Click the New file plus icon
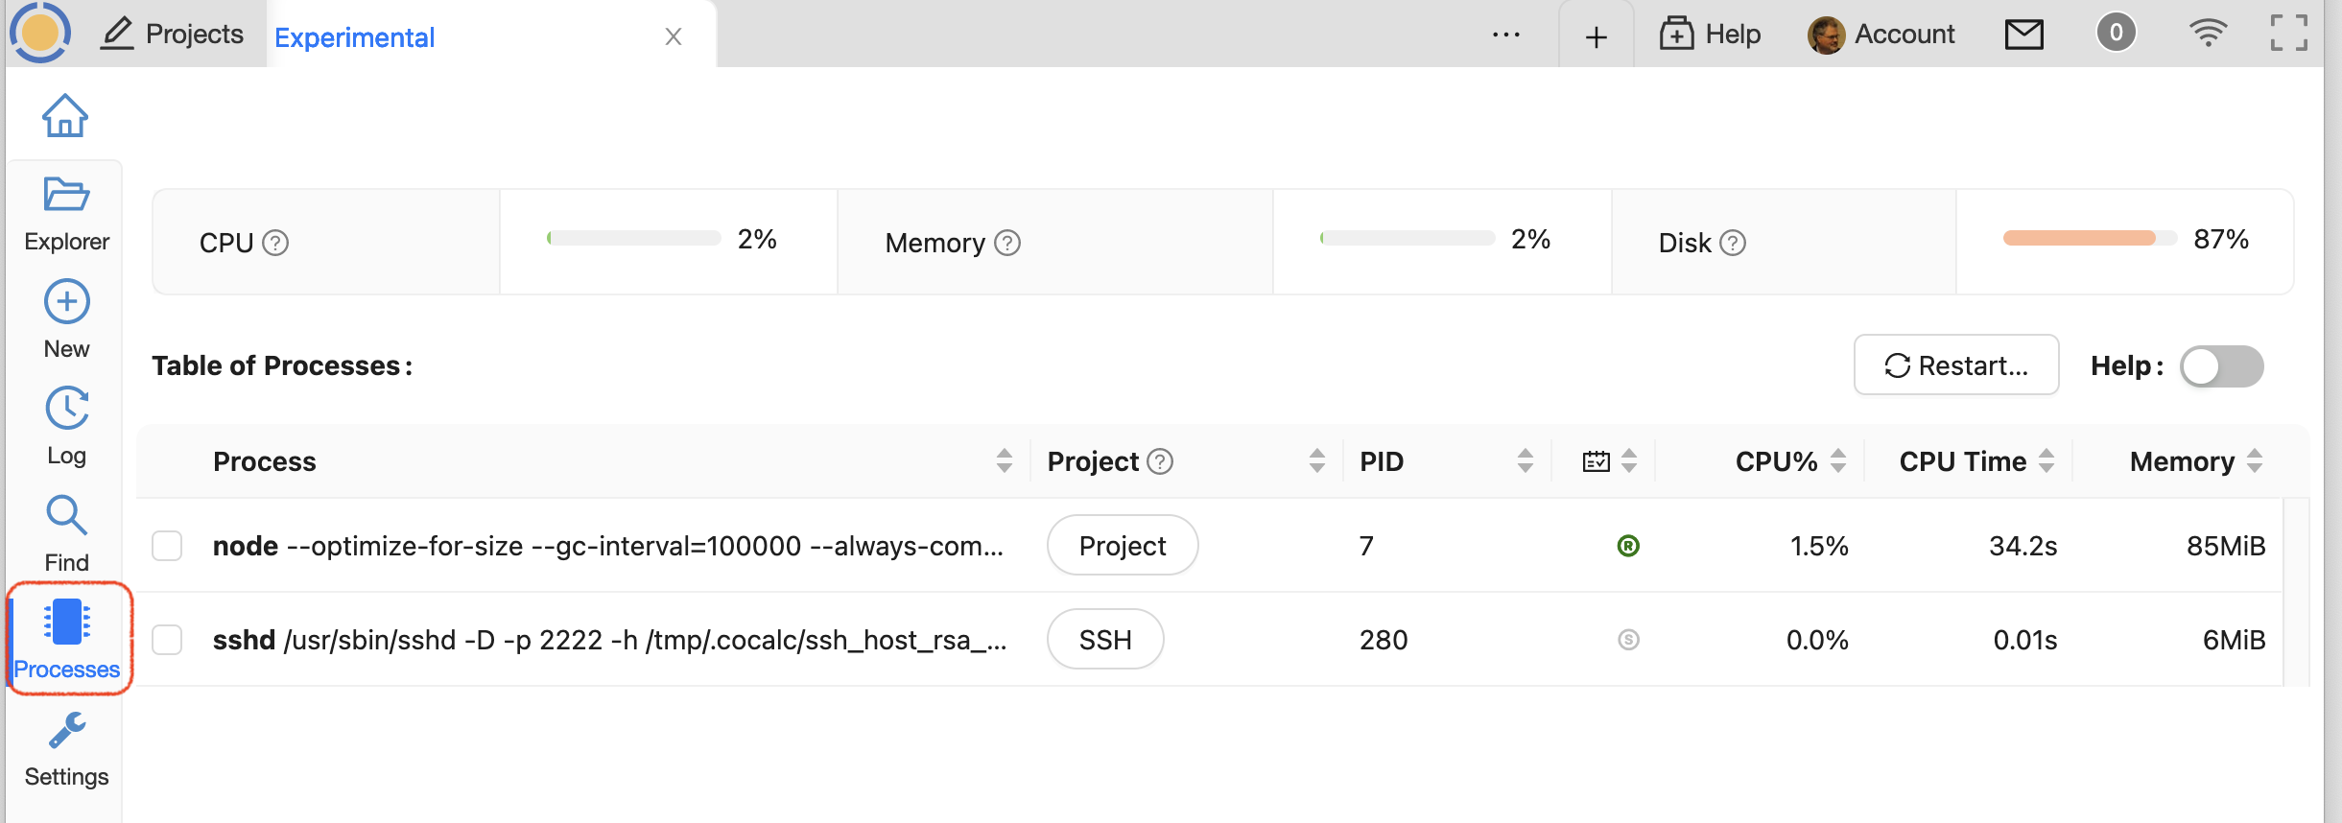The width and height of the screenshot is (2342, 823). point(66,303)
